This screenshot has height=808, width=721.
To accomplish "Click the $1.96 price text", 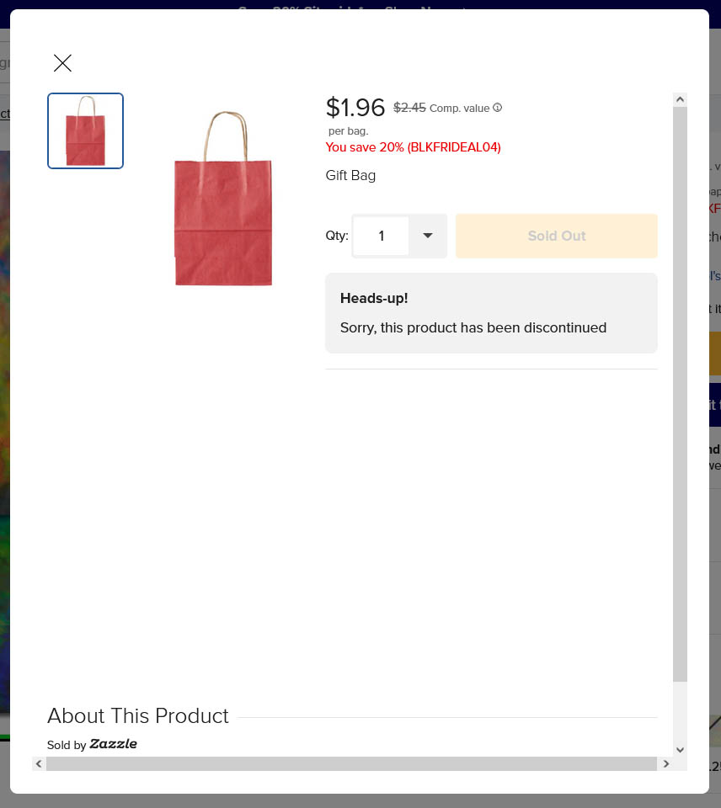I will coord(355,107).
